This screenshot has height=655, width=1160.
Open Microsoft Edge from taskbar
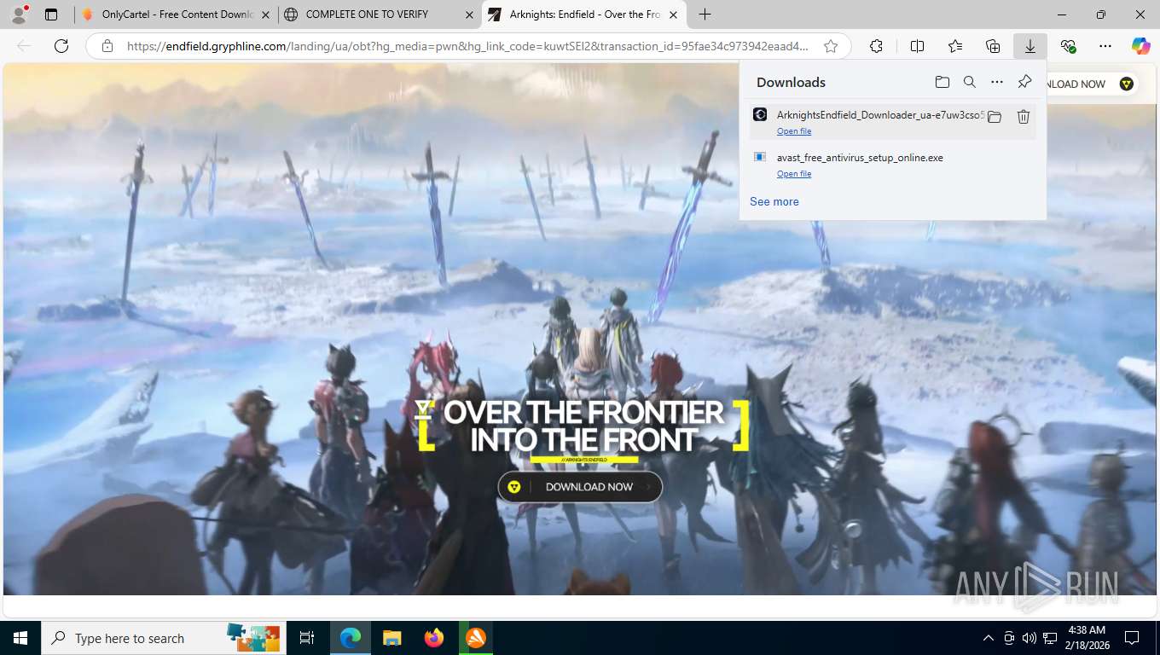[x=350, y=638]
